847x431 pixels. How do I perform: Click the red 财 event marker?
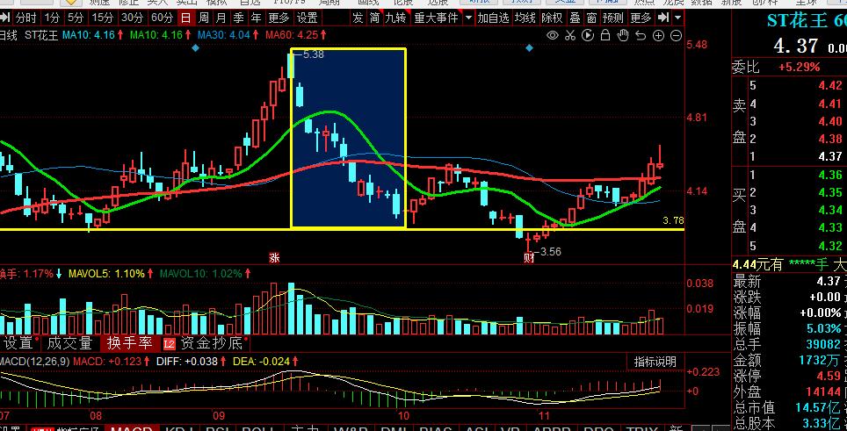click(x=529, y=258)
